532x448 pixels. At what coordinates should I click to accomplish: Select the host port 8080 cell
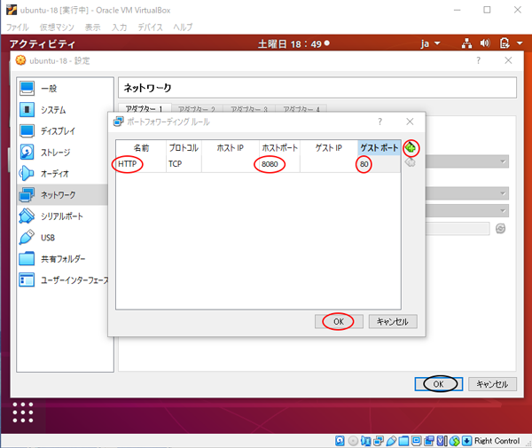(279, 164)
